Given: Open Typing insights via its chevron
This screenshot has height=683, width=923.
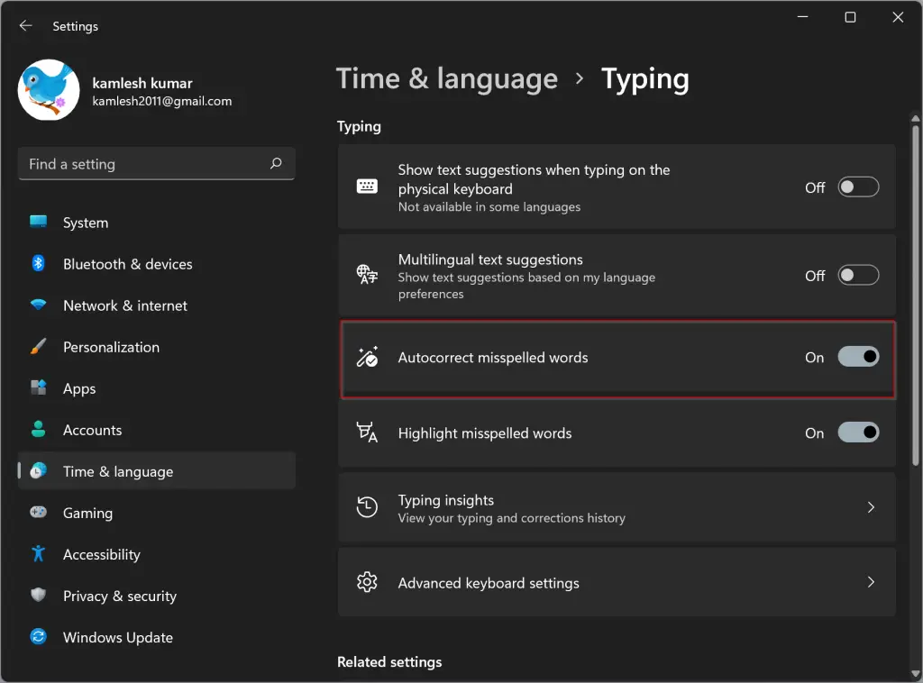Looking at the screenshot, I should coord(871,507).
